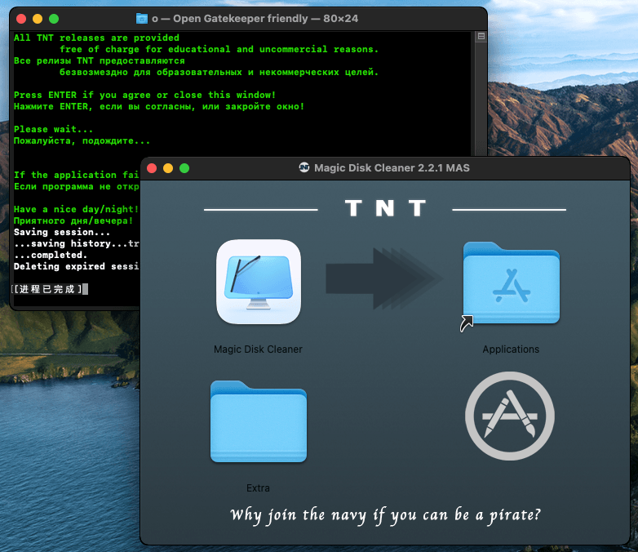Close the Open Gatekeeper friendly Terminal window
This screenshot has width=638, height=552.
click(x=21, y=19)
